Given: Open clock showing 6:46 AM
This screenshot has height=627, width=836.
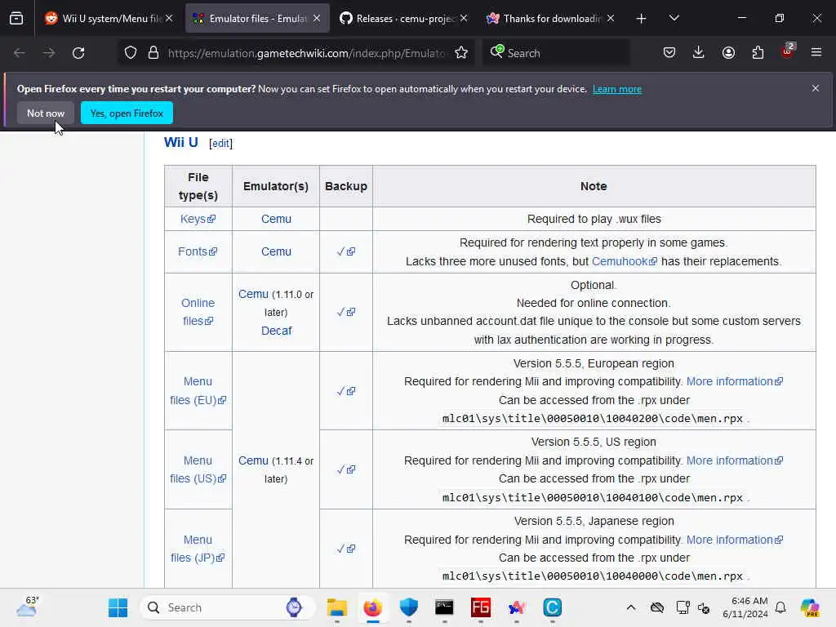Looking at the screenshot, I should pyautogui.click(x=745, y=607).
